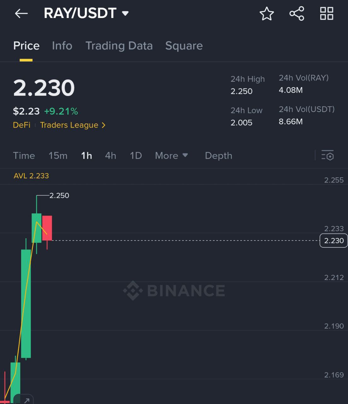Expand the More intervals dropdown
Viewport: 348px width, 404px height.
171,156
